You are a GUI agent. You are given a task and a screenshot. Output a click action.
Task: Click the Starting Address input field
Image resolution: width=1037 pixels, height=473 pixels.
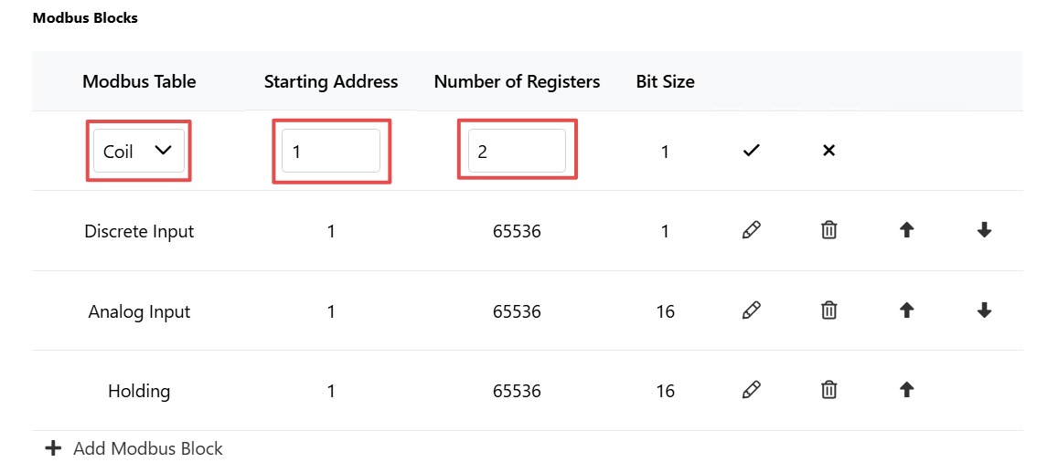click(x=331, y=152)
